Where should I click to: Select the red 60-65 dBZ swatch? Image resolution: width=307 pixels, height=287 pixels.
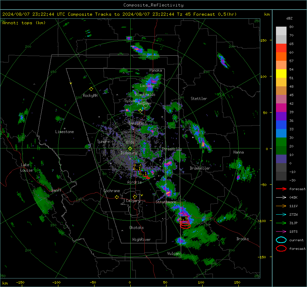(281, 48)
